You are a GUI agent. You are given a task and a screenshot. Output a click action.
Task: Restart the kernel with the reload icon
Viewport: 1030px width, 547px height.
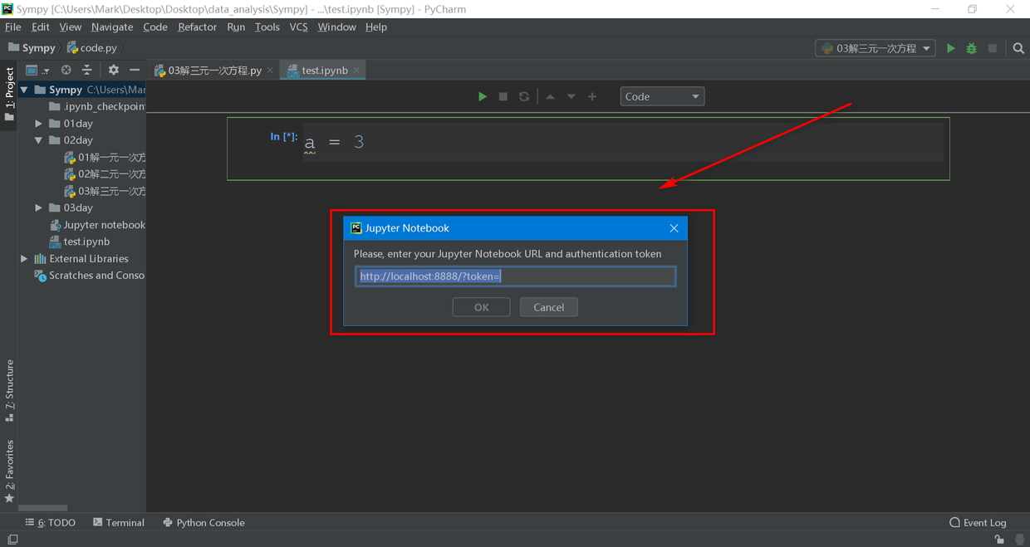coord(524,96)
